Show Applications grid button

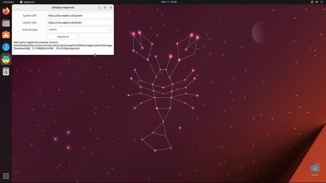pos(6,176)
